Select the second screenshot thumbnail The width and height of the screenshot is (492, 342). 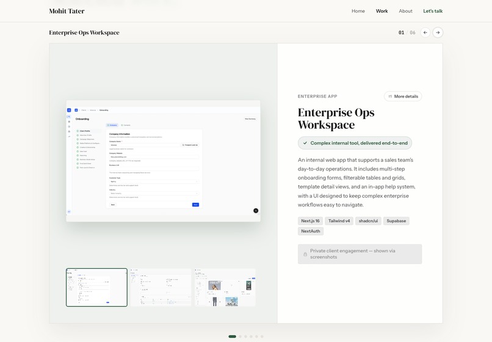(161, 288)
